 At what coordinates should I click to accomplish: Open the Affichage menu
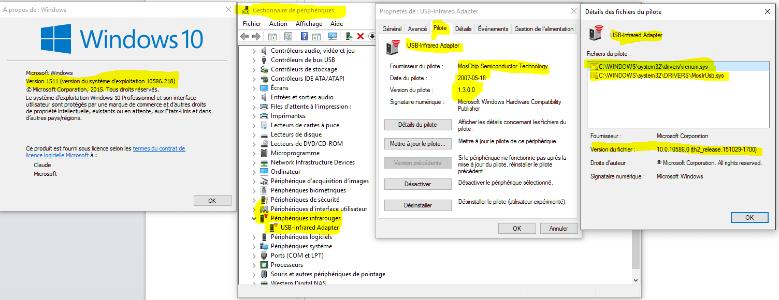309,24
